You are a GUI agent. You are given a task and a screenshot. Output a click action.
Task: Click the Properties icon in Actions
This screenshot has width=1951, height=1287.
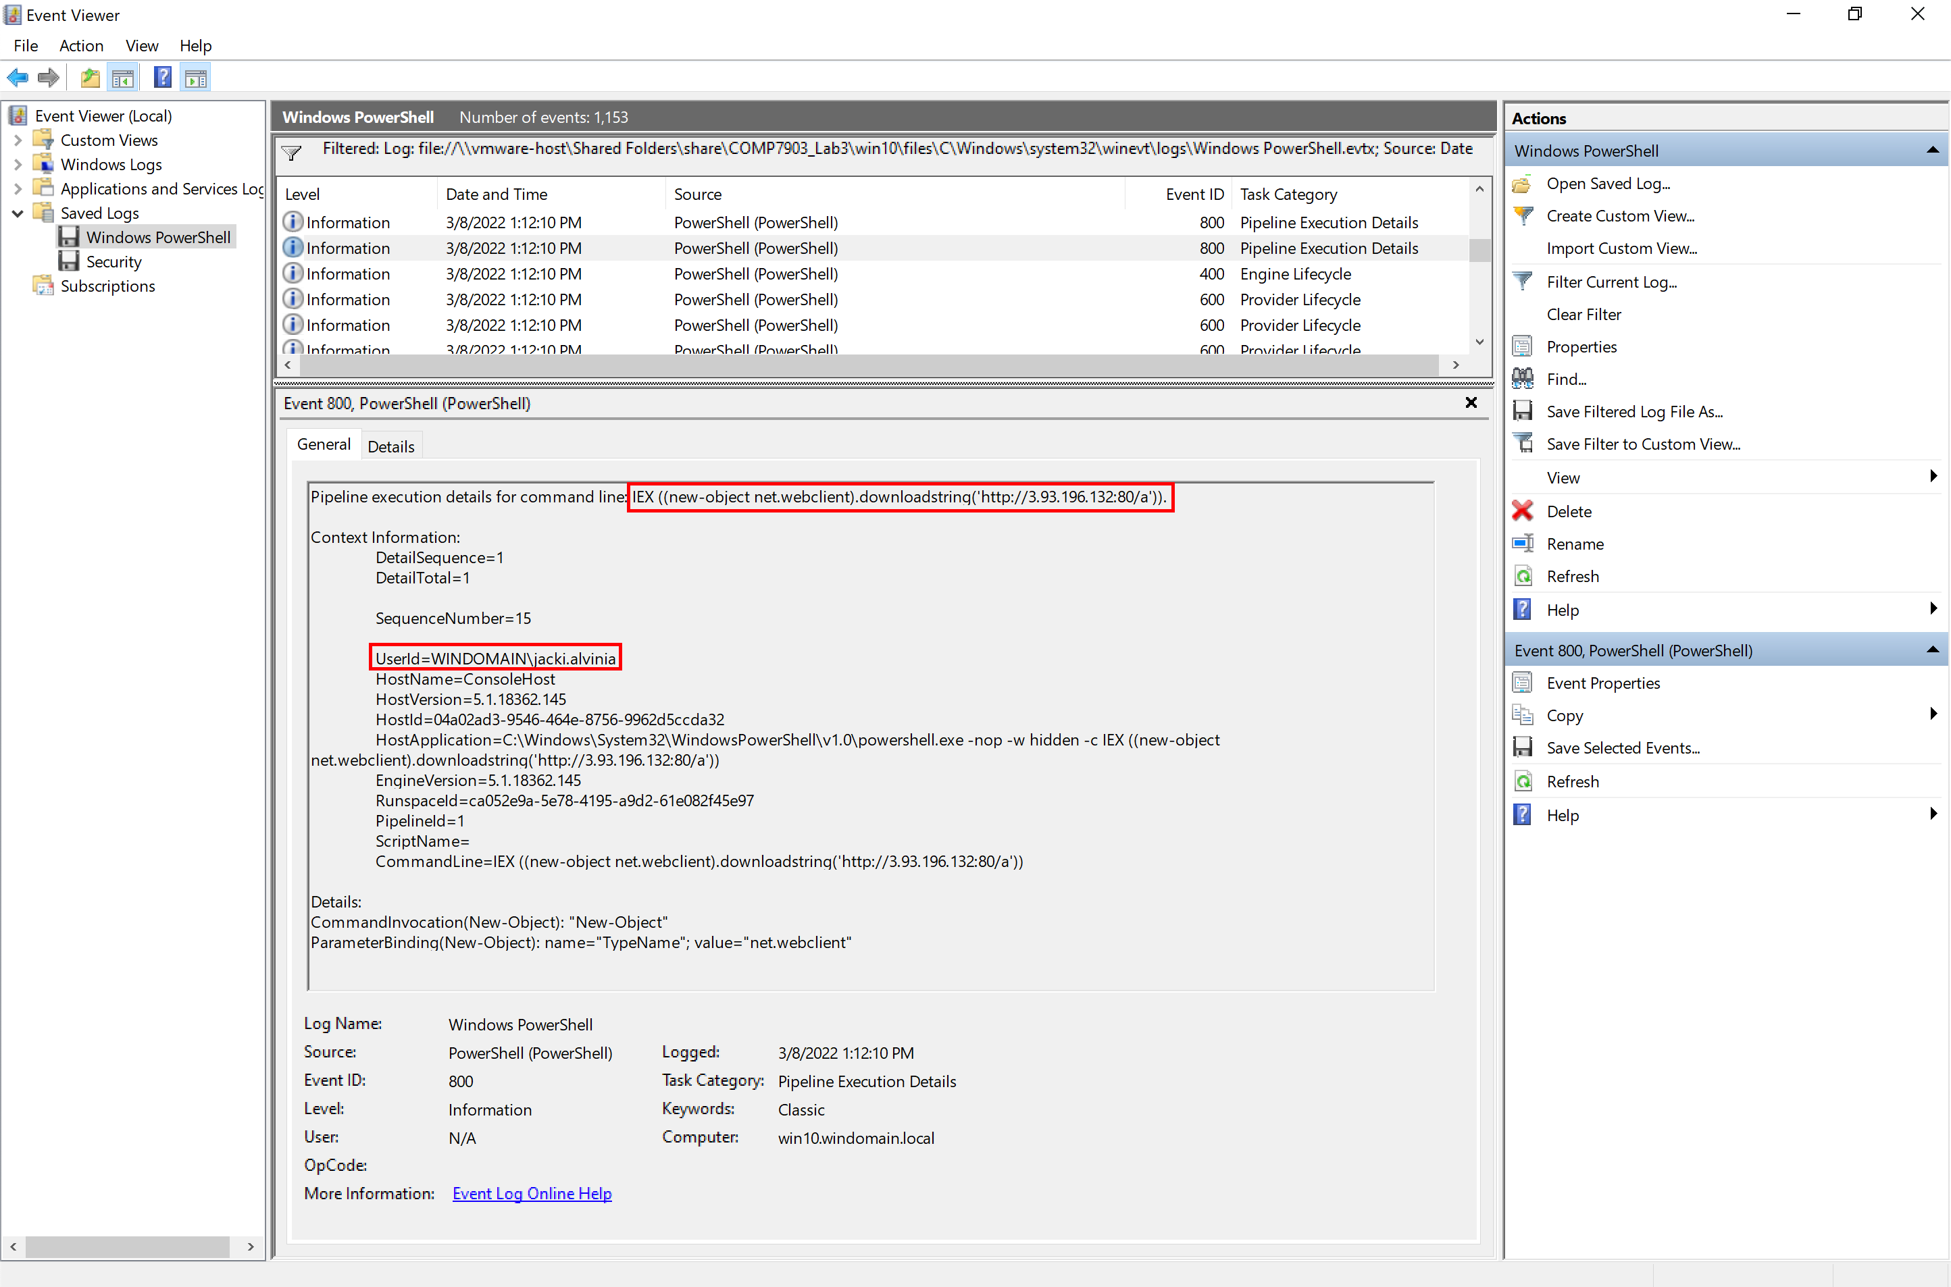coord(1523,346)
